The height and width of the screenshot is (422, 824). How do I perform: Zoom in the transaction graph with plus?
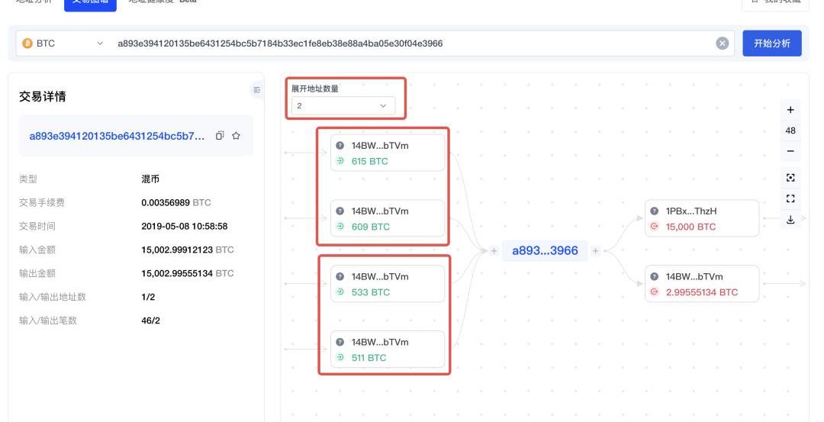click(x=790, y=111)
